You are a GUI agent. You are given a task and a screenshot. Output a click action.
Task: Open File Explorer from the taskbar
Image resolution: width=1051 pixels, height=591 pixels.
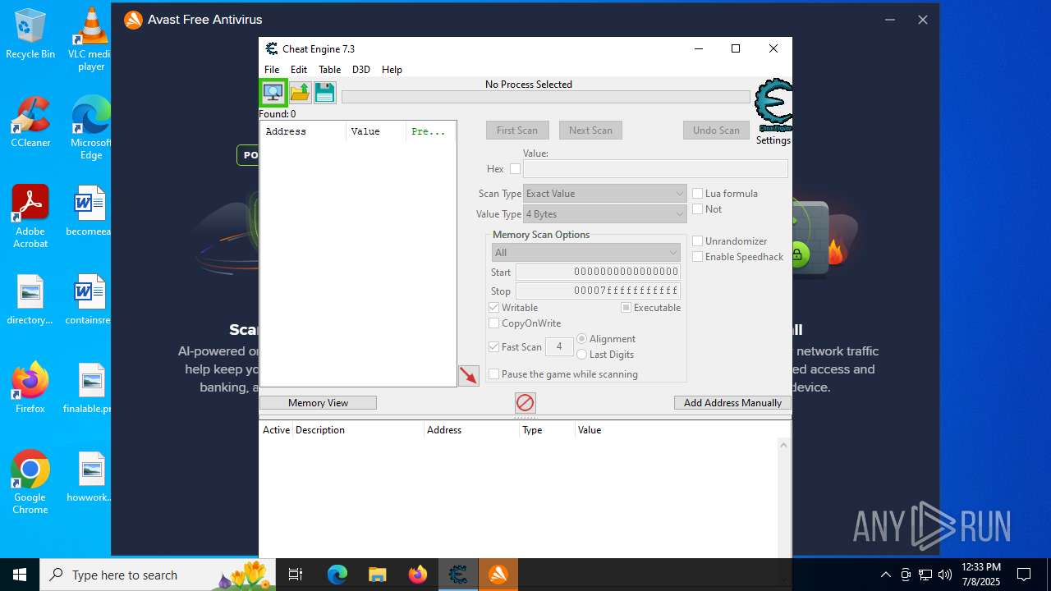point(377,575)
